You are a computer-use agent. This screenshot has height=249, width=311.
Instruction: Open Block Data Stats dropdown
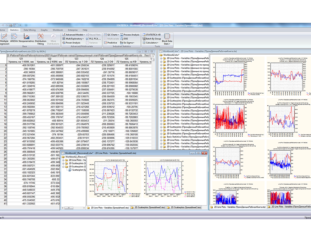tap(167, 39)
